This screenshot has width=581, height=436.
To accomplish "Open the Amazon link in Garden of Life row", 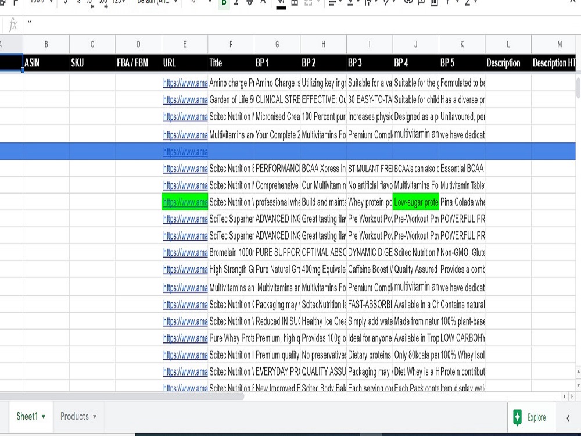I will [185, 100].
